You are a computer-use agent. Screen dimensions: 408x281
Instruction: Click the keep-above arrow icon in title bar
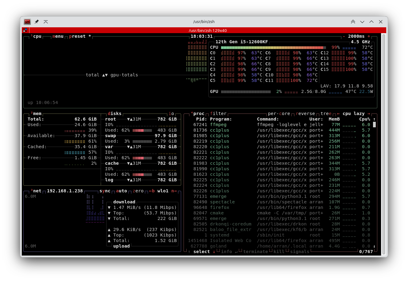(46, 22)
